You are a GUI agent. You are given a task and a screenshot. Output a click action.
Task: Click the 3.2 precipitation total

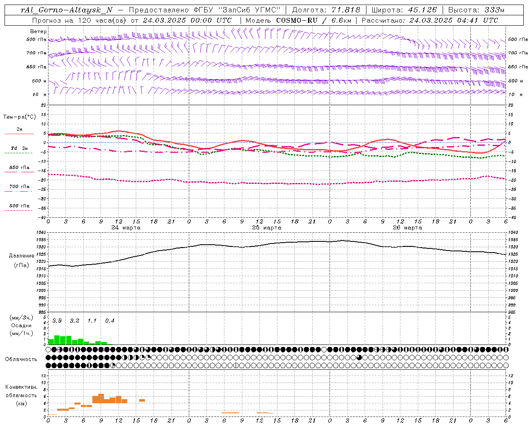(x=75, y=320)
